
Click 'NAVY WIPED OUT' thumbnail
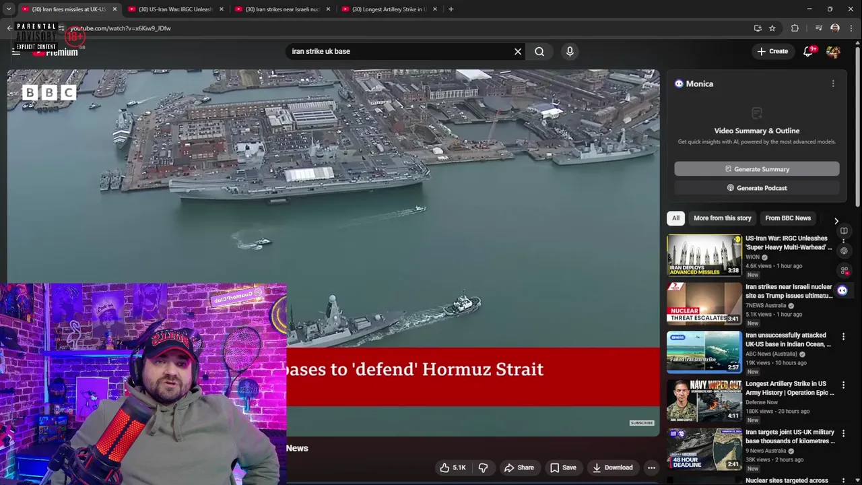[704, 401]
